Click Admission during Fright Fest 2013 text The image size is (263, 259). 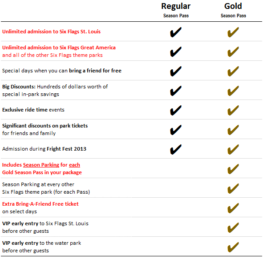pyautogui.click(x=44, y=149)
